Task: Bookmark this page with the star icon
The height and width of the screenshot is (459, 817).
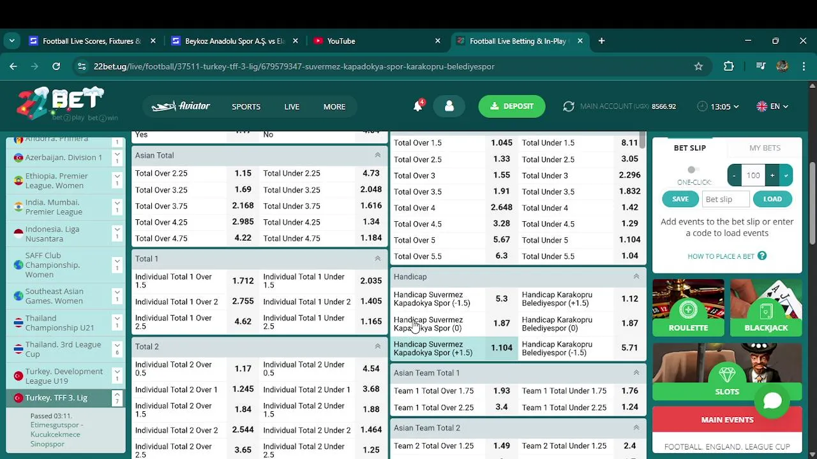Action: 698,66
